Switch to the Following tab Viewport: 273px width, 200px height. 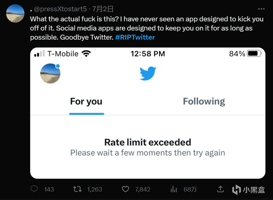tap(204, 102)
